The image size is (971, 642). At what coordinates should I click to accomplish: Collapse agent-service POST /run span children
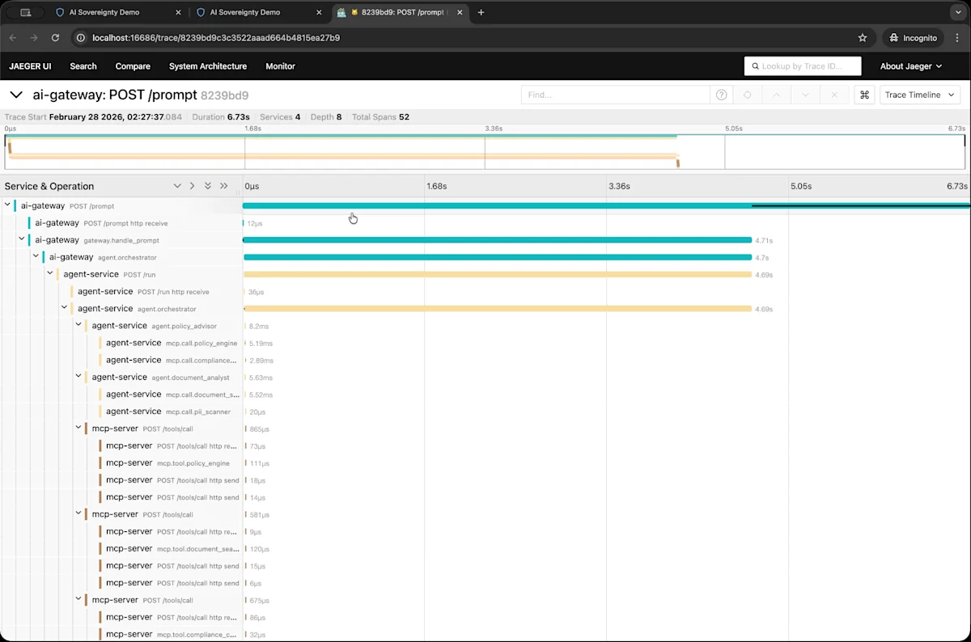point(50,274)
